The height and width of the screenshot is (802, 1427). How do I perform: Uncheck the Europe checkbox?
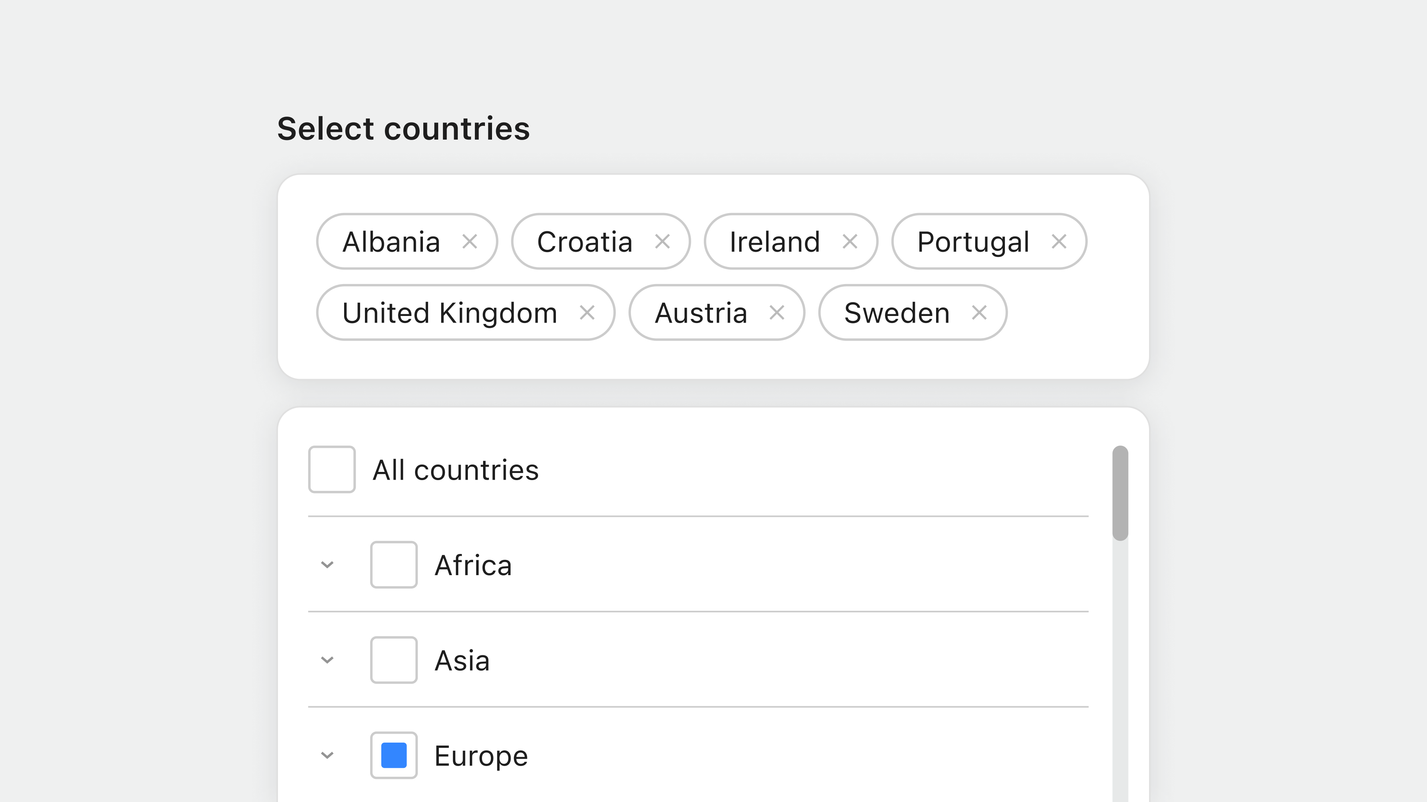coord(394,755)
